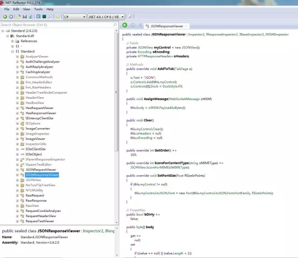Click the Save floppy-disk icon in toolbar
The width and height of the screenshot is (298, 258).
(x=25, y=17)
